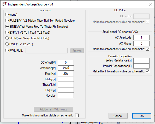Click the Additional PWL Points button
The image size is (155, 124).
tap(53, 109)
